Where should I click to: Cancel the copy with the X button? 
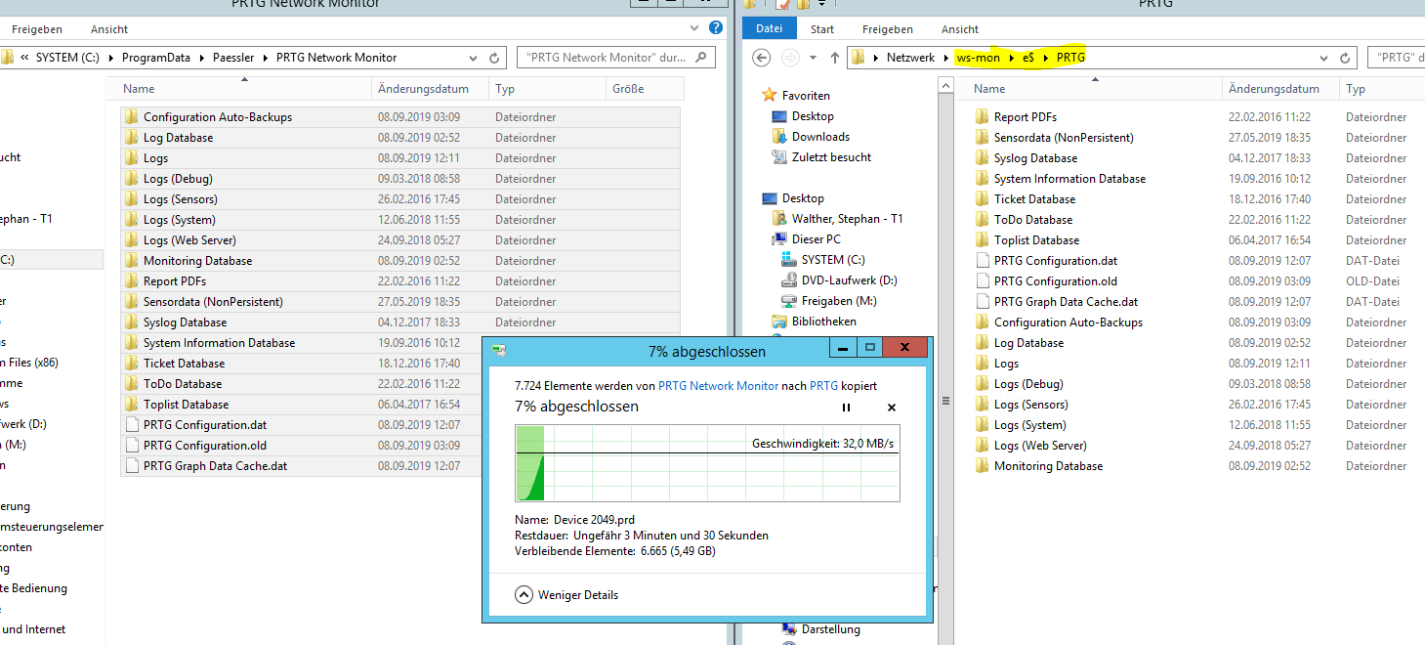coord(891,407)
